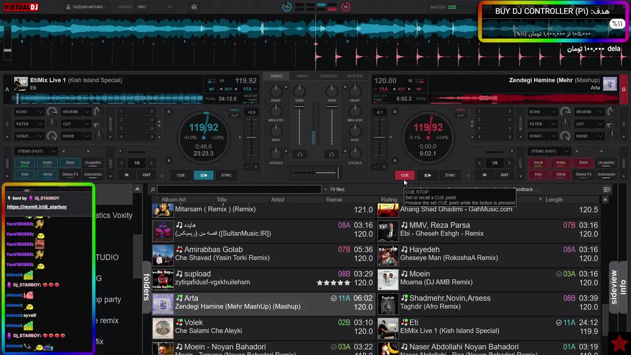This screenshot has width=631, height=355.
Task: Click deck B SYNC button
Action: pos(450,175)
